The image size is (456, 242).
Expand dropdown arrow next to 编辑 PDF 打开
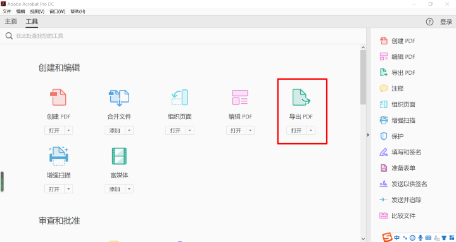point(250,131)
